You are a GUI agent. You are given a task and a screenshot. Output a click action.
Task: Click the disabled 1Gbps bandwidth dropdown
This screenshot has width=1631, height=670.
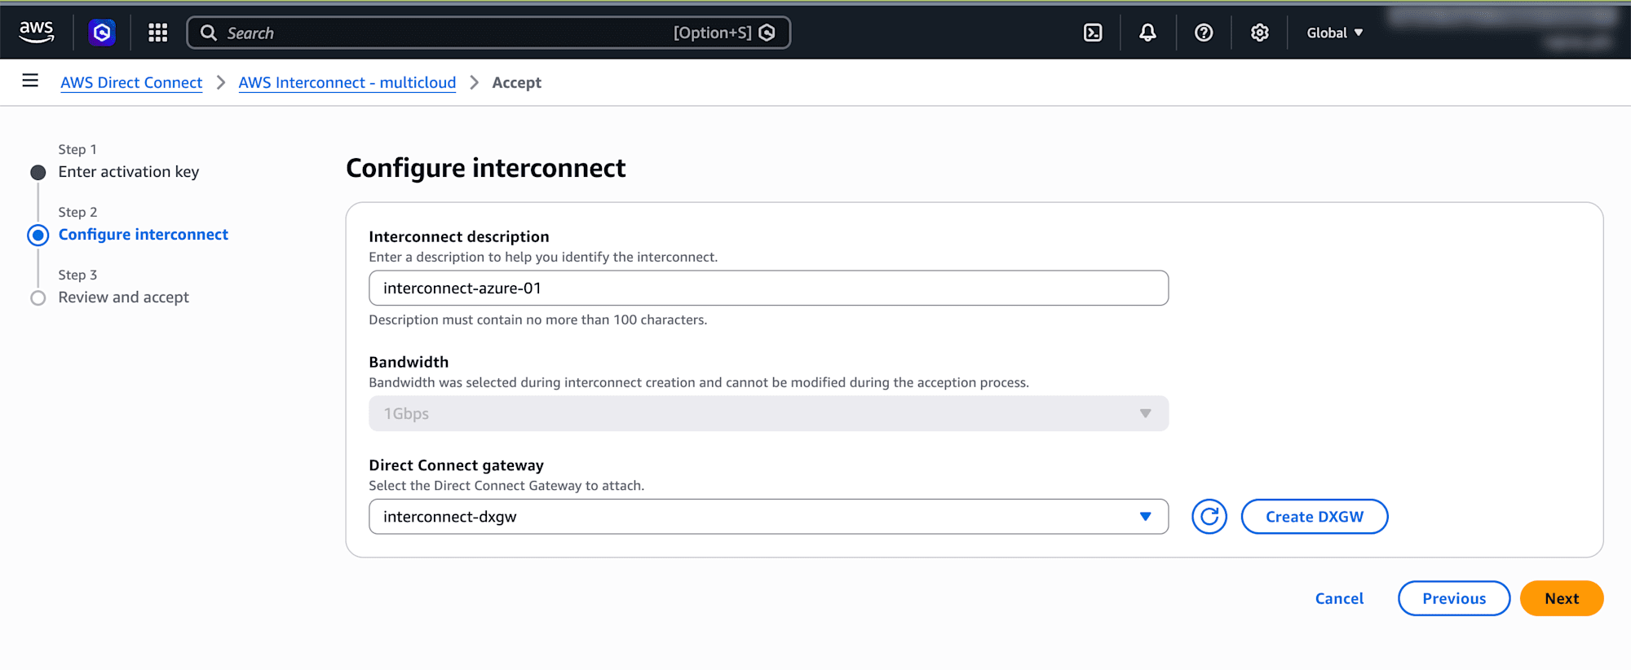[x=768, y=413]
